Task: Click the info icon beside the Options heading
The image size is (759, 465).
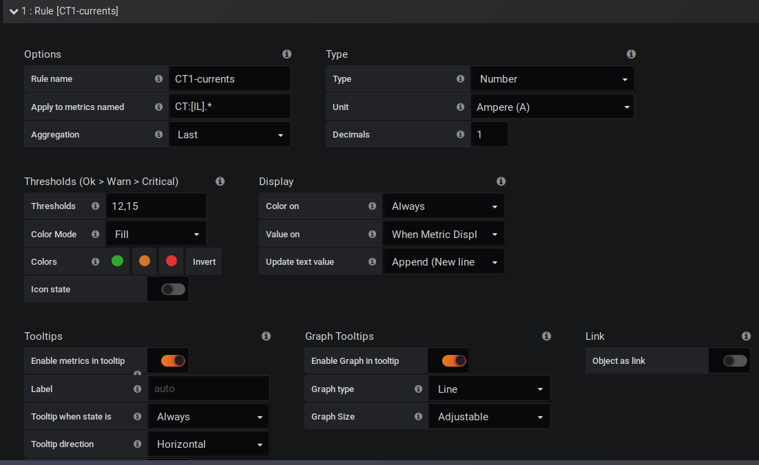Action: 287,54
